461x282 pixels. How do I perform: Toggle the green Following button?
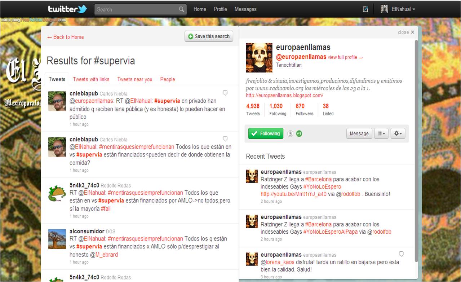(x=266, y=133)
